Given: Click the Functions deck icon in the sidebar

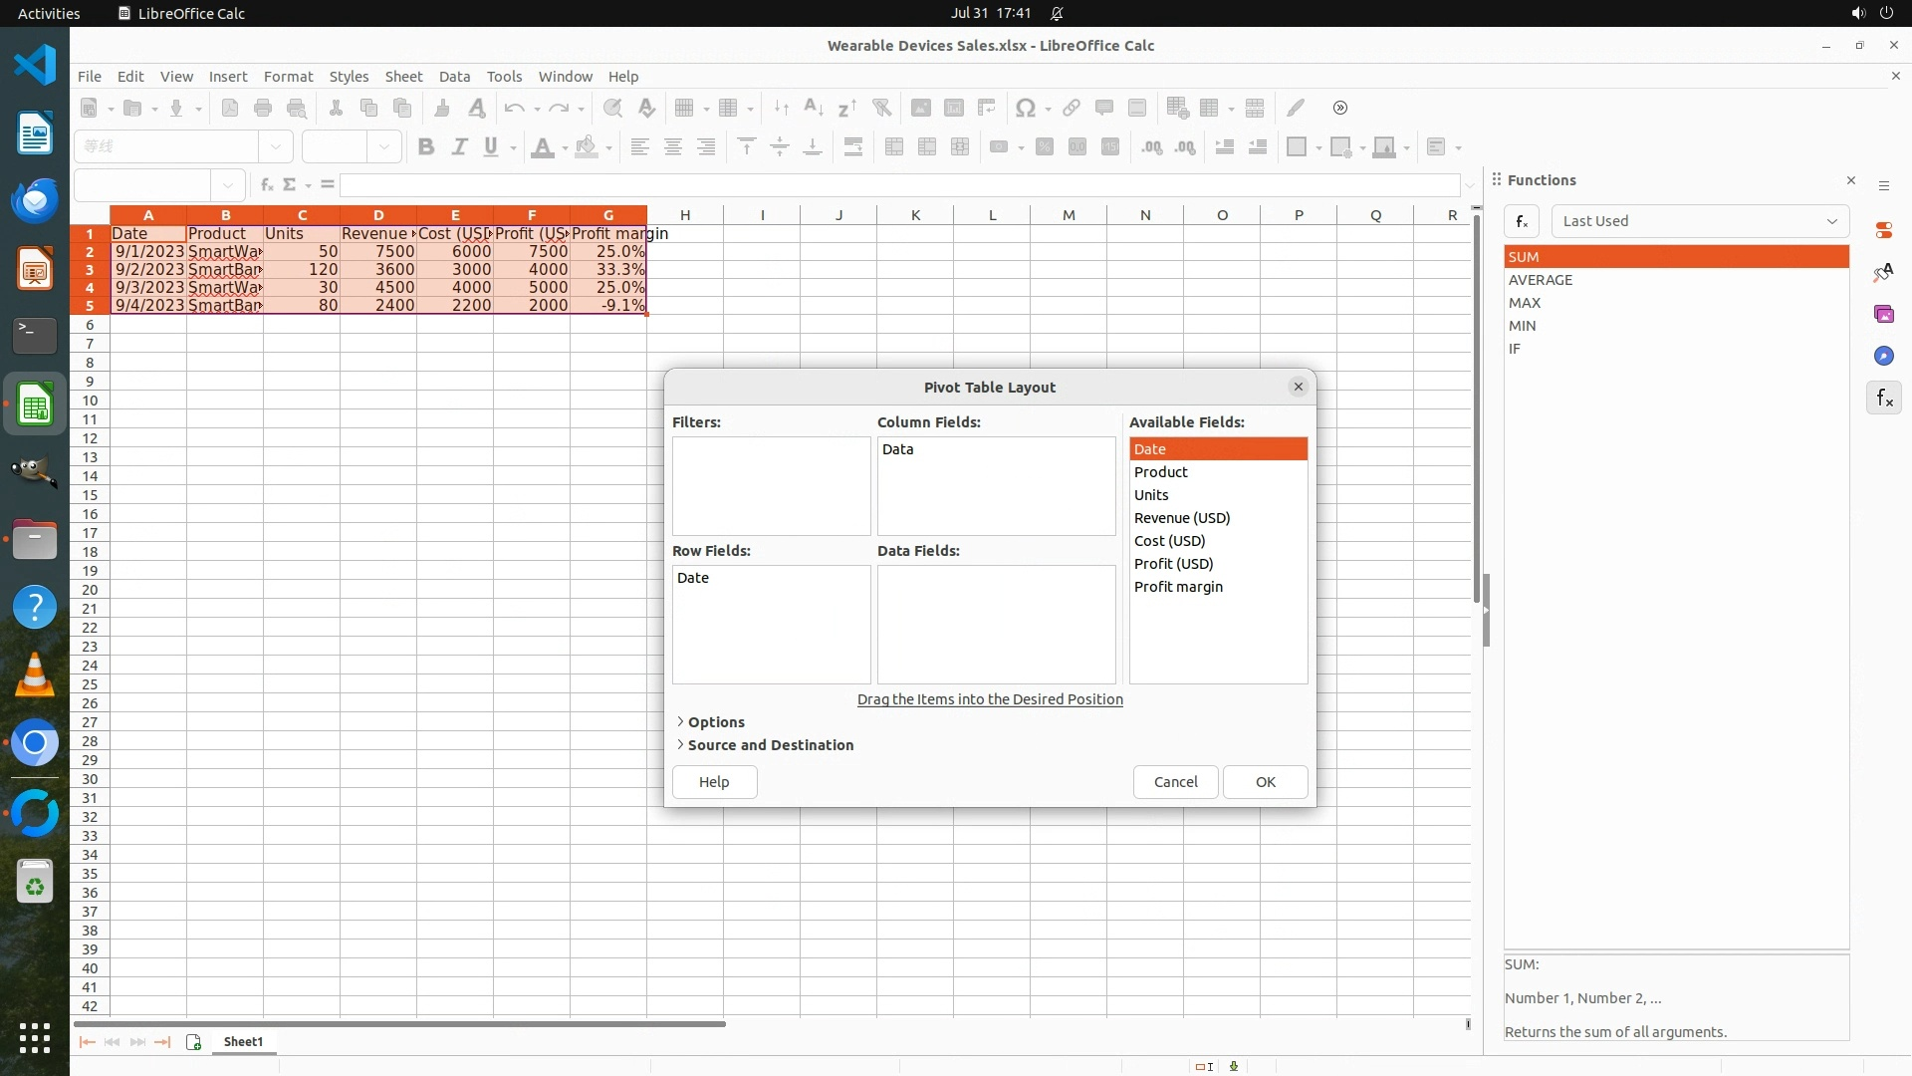Looking at the screenshot, I should (x=1883, y=399).
